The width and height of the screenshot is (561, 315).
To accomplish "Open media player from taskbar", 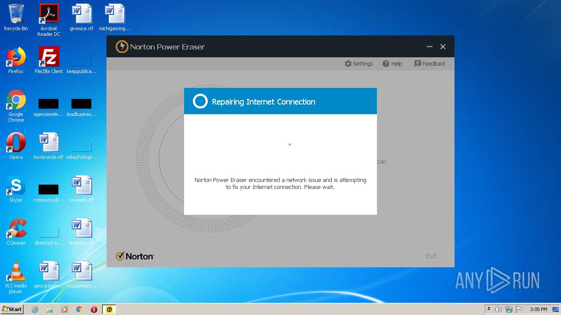I will pos(64,309).
